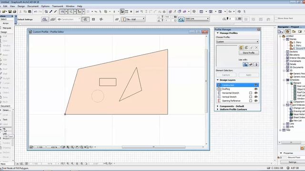Click the Print icon in main toolbar

coord(14,11)
